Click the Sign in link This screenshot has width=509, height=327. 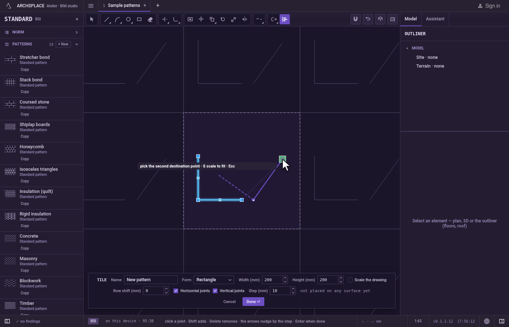489,6
